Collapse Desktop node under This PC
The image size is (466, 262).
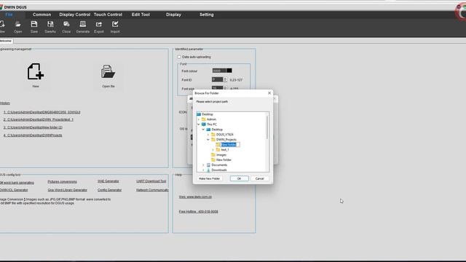(204, 130)
